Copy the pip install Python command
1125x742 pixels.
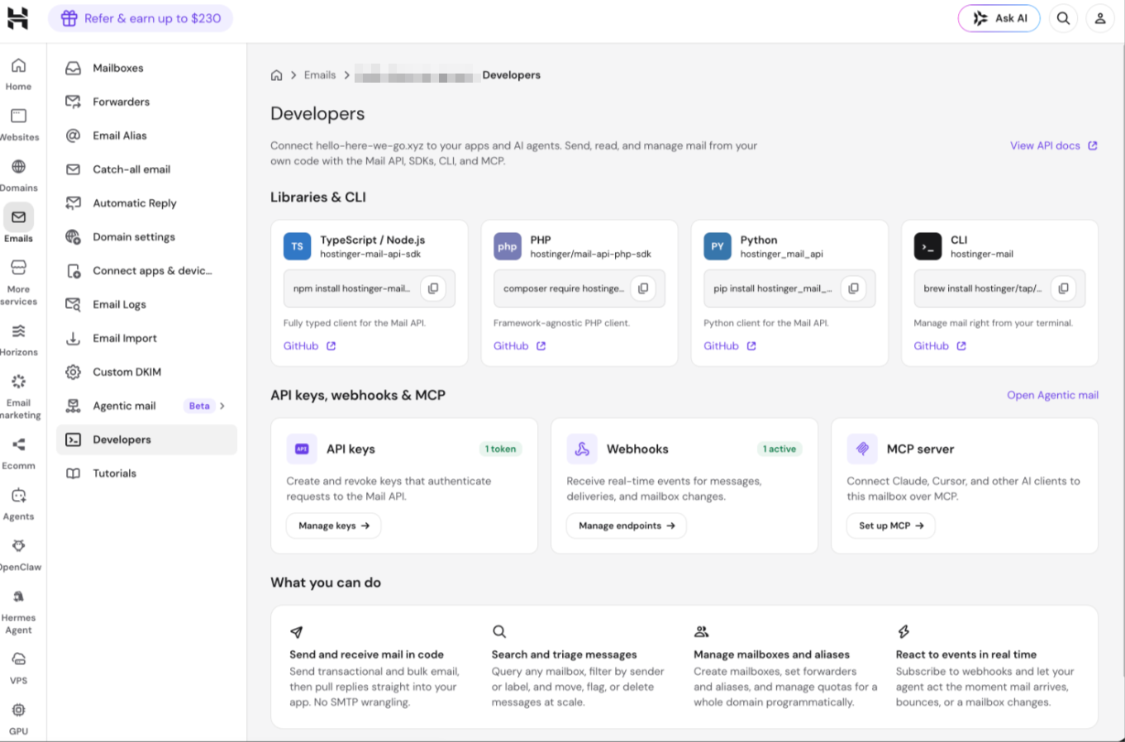coord(853,288)
